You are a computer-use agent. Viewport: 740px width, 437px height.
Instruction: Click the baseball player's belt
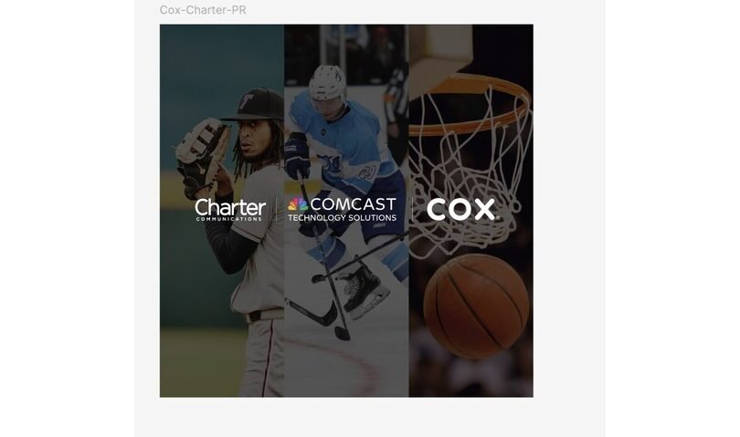(x=264, y=315)
